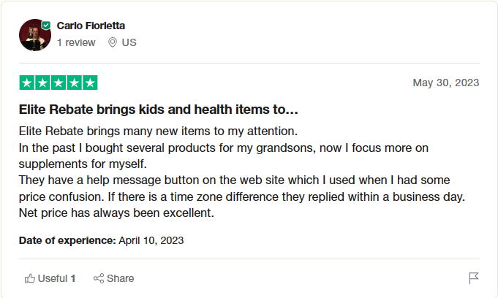Click the "1 review" count text

76,42
